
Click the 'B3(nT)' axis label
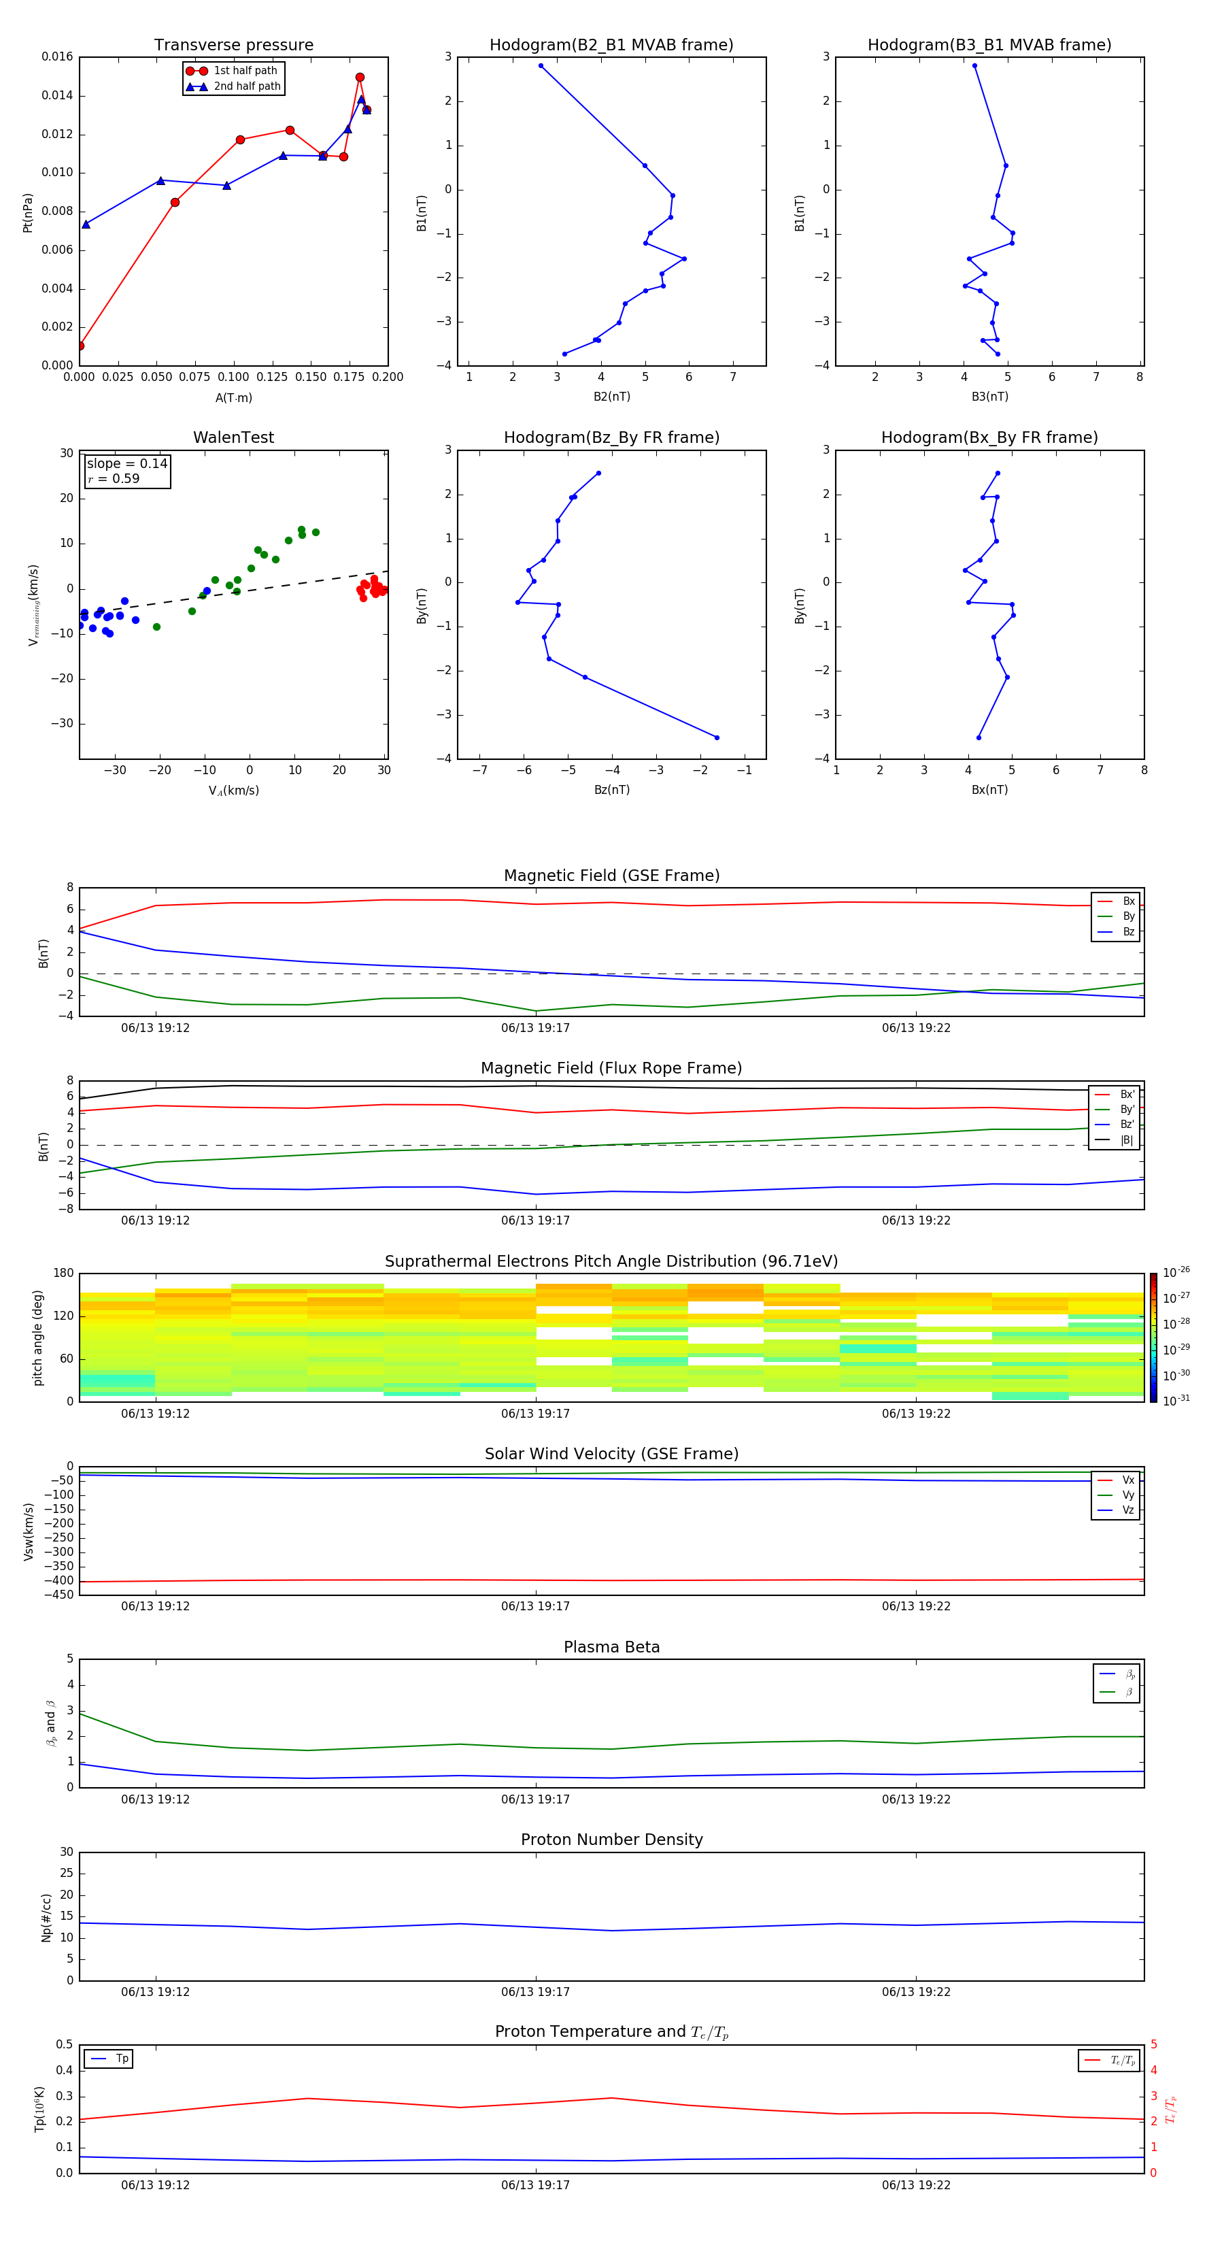tap(989, 397)
